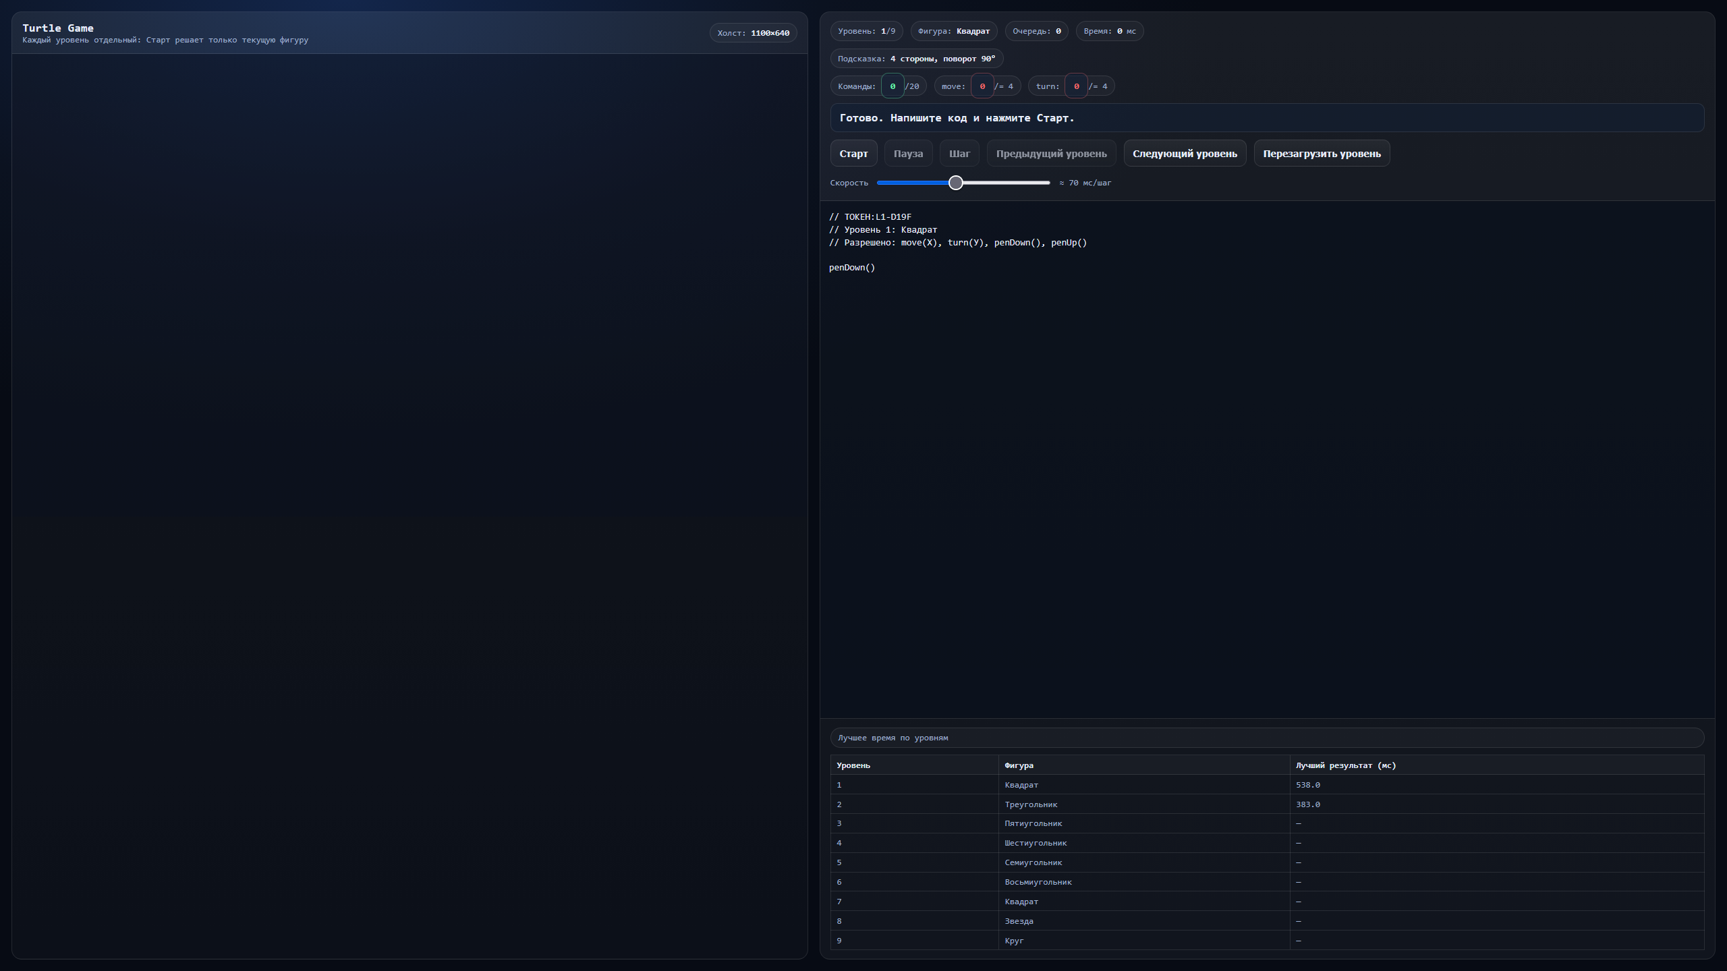
Task: Click the Время: 0 мс badge
Action: [x=1108, y=30]
